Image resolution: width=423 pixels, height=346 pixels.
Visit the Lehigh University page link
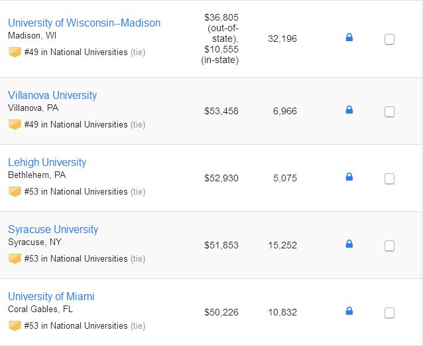(47, 163)
